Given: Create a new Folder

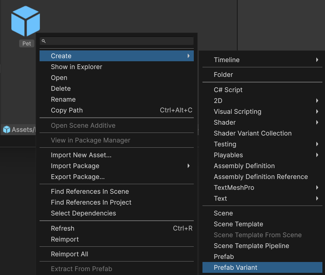Looking at the screenshot, I should [x=262, y=75].
